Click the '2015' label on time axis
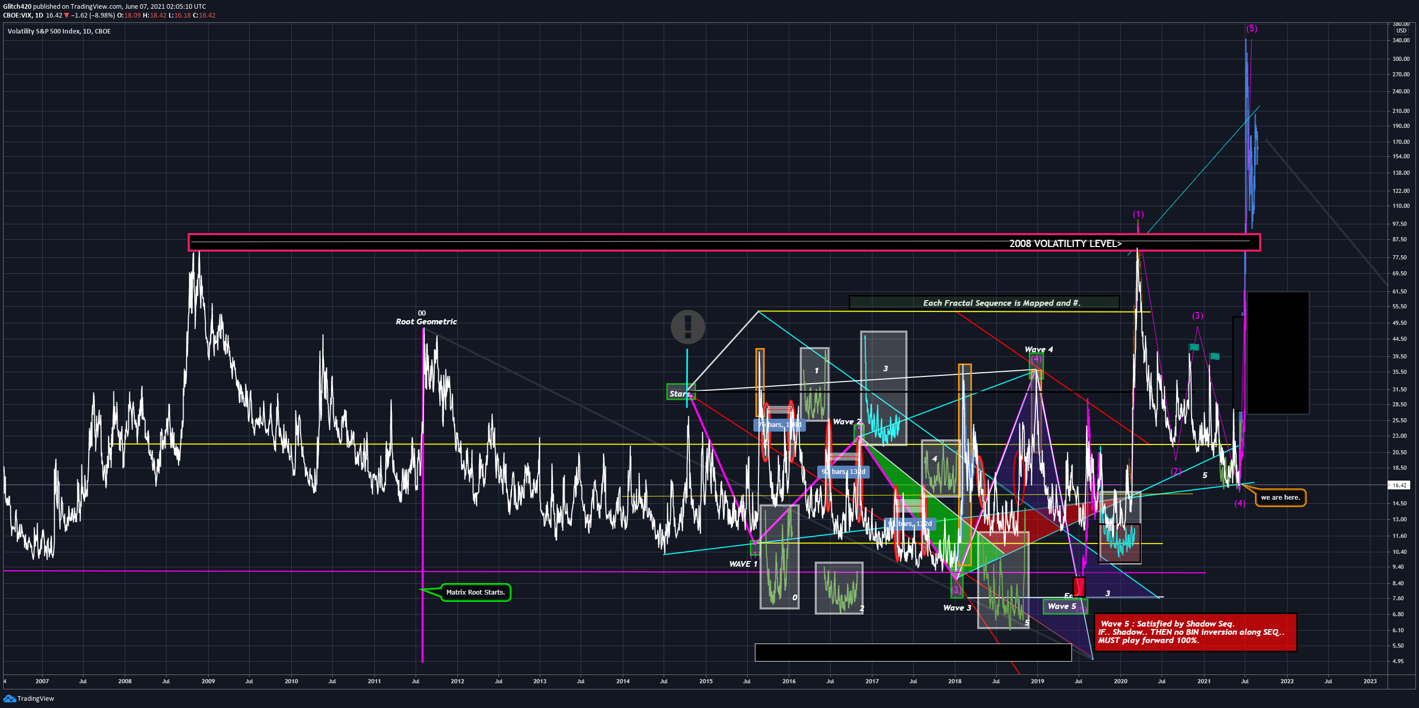Image resolution: width=1419 pixels, height=708 pixels. tap(706, 682)
